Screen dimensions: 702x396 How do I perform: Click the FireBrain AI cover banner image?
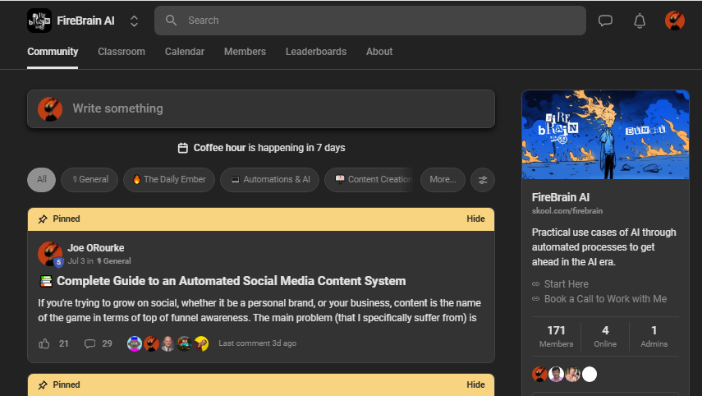[x=605, y=135]
